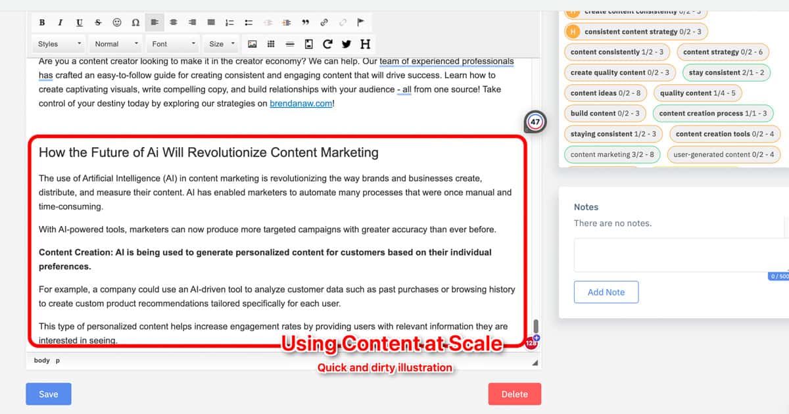Select the 'quality content 1/4' keyword pill
This screenshot has height=414, width=789.
697,93
